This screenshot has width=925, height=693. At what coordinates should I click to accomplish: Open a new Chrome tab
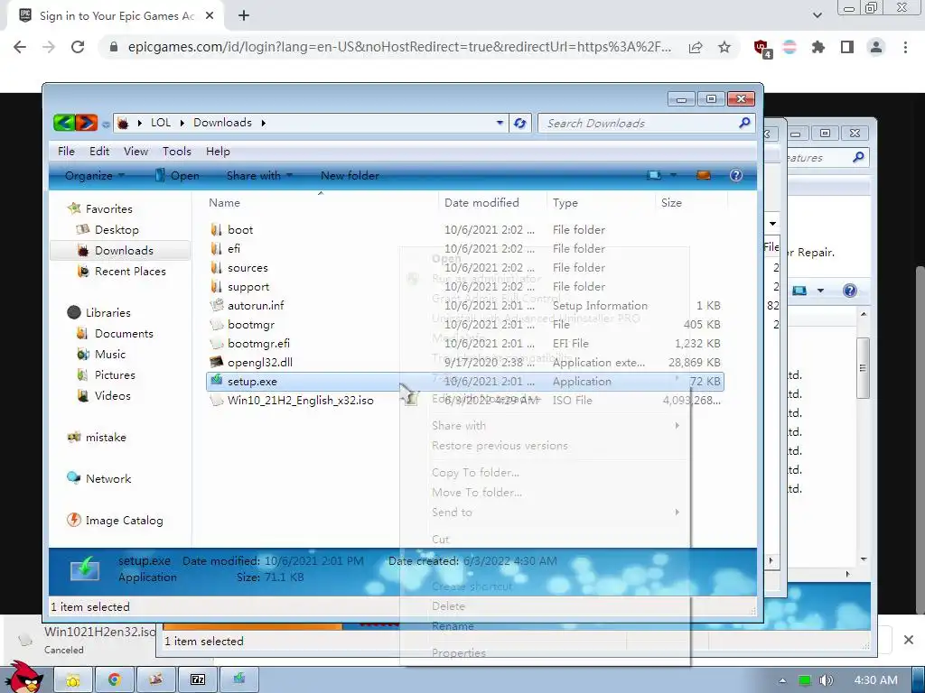[244, 16]
